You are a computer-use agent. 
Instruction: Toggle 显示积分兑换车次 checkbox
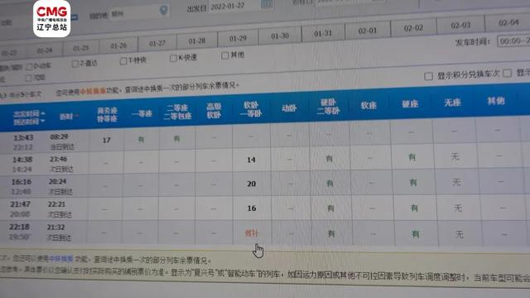tap(428, 76)
